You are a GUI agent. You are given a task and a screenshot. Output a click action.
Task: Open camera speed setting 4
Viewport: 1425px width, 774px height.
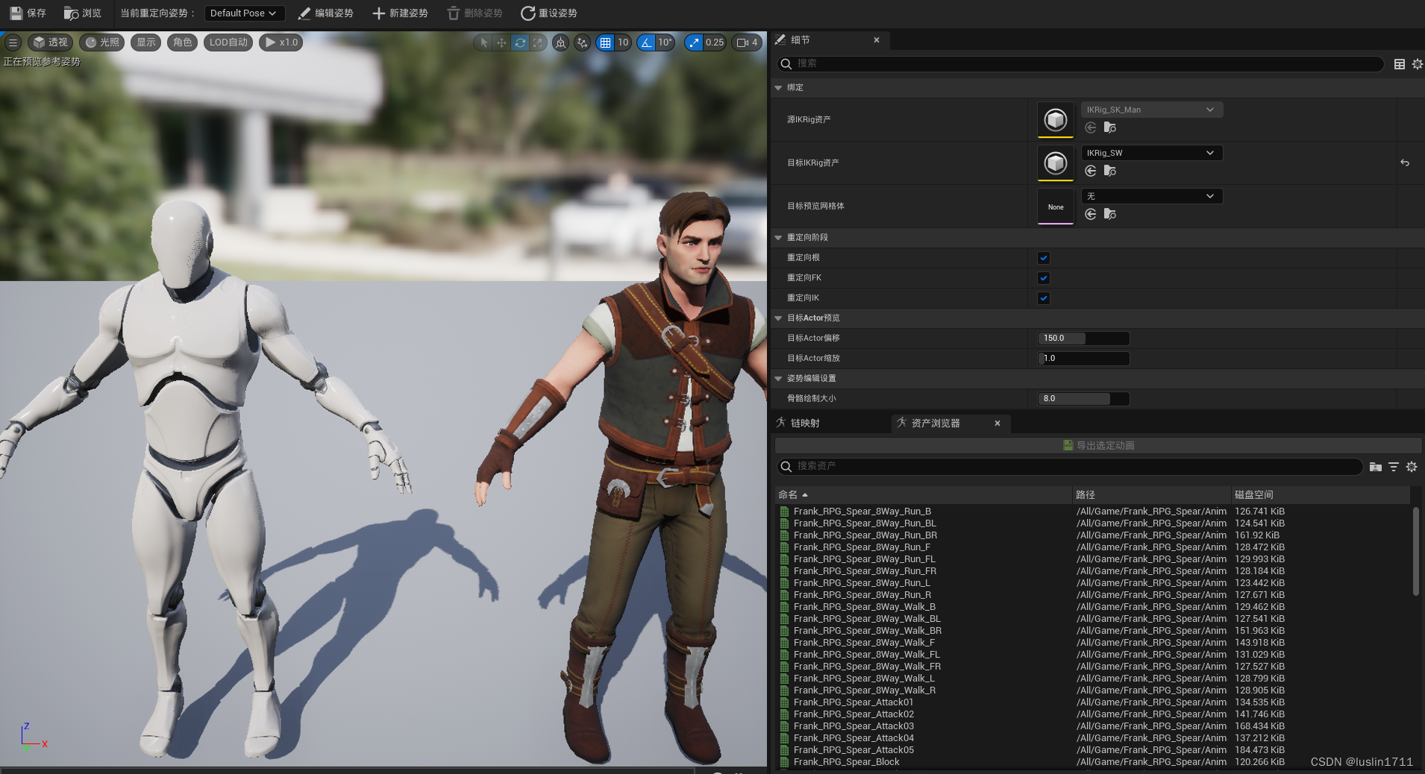pyautogui.click(x=747, y=43)
